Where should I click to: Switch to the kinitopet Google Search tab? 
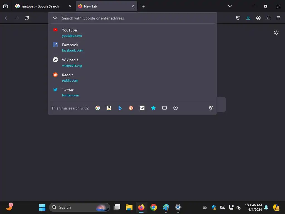(44, 6)
